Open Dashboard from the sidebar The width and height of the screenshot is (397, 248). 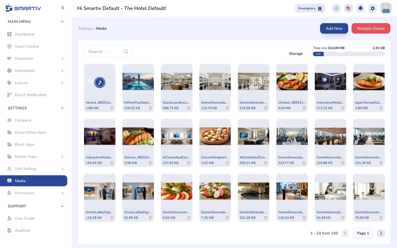click(x=34, y=34)
